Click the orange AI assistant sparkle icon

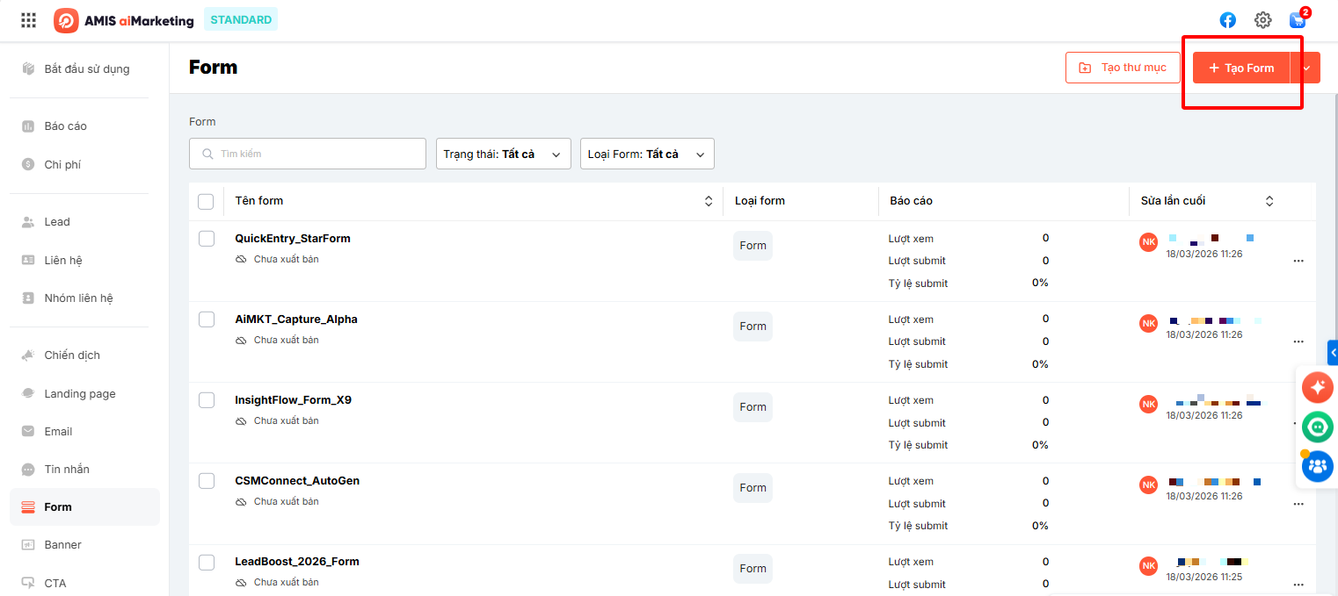(1317, 387)
